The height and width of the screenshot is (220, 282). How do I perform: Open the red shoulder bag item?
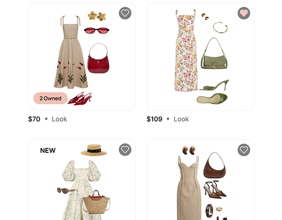click(99, 58)
